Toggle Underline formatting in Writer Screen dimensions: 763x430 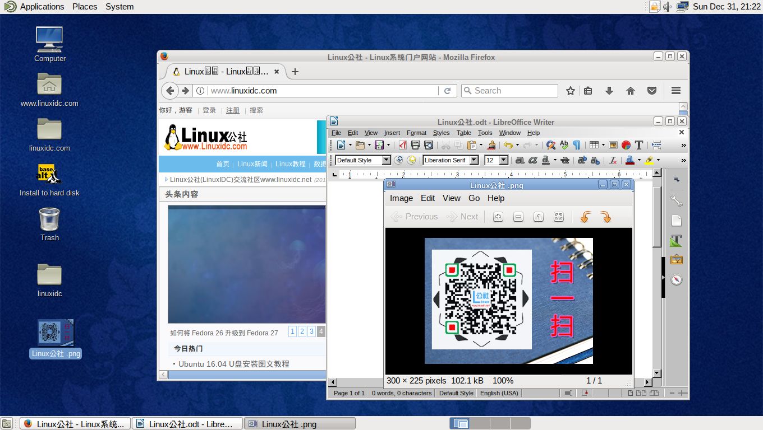[546, 160]
